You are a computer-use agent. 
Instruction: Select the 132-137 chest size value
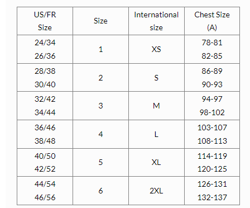(212, 197)
